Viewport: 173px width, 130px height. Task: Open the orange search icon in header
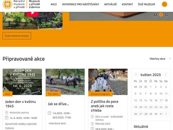pos(165,4)
